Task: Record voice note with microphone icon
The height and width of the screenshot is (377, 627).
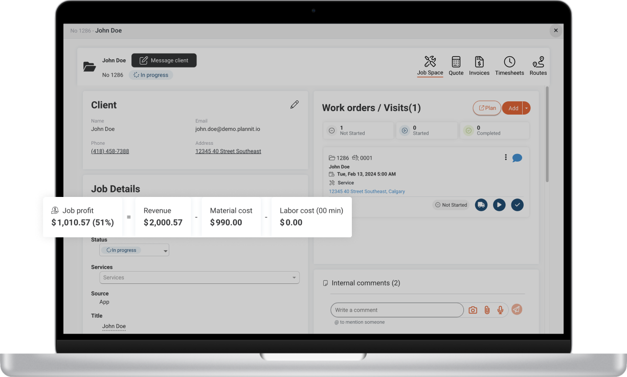Action: tap(500, 310)
